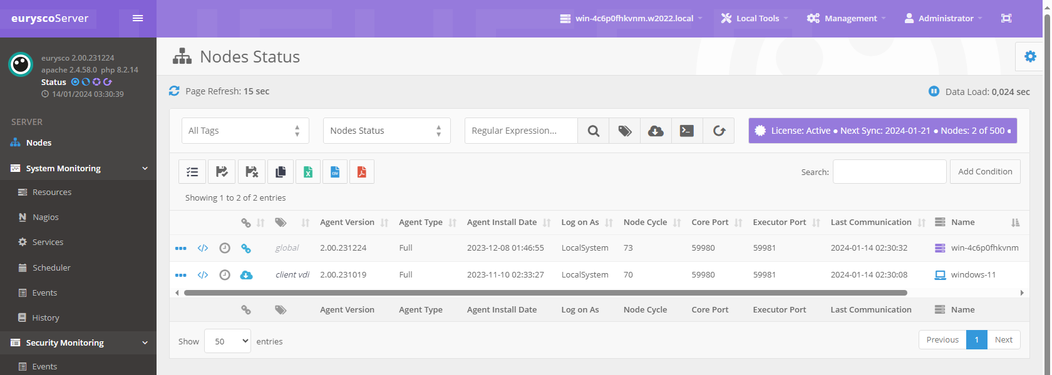Pause data loading with the pause icon
1052x375 pixels.
click(x=934, y=91)
